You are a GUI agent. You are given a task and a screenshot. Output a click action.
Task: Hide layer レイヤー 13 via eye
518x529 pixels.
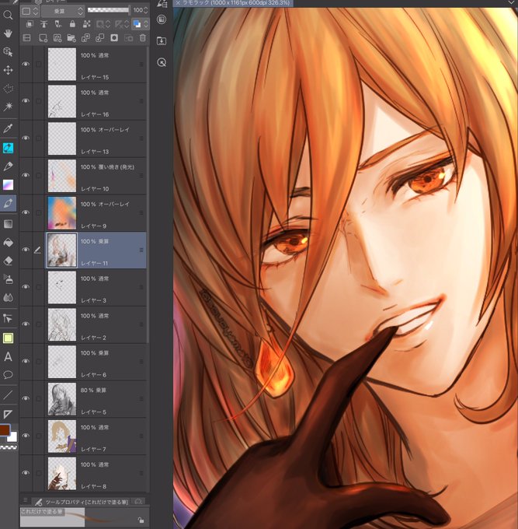click(26, 138)
